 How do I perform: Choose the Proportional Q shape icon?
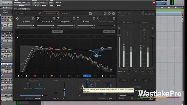point(39,85)
